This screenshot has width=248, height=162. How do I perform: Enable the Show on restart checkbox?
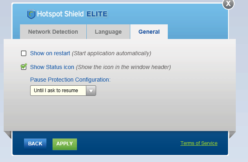24,53
